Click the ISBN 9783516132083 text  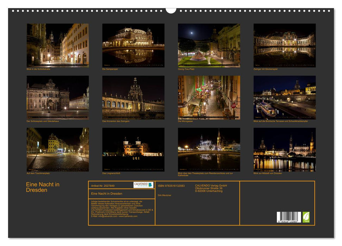pyautogui.click(x=171, y=186)
